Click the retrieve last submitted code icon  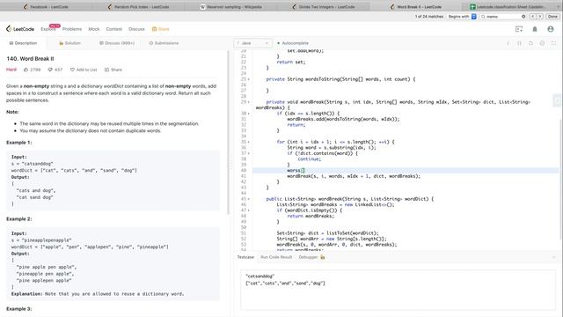(530, 43)
